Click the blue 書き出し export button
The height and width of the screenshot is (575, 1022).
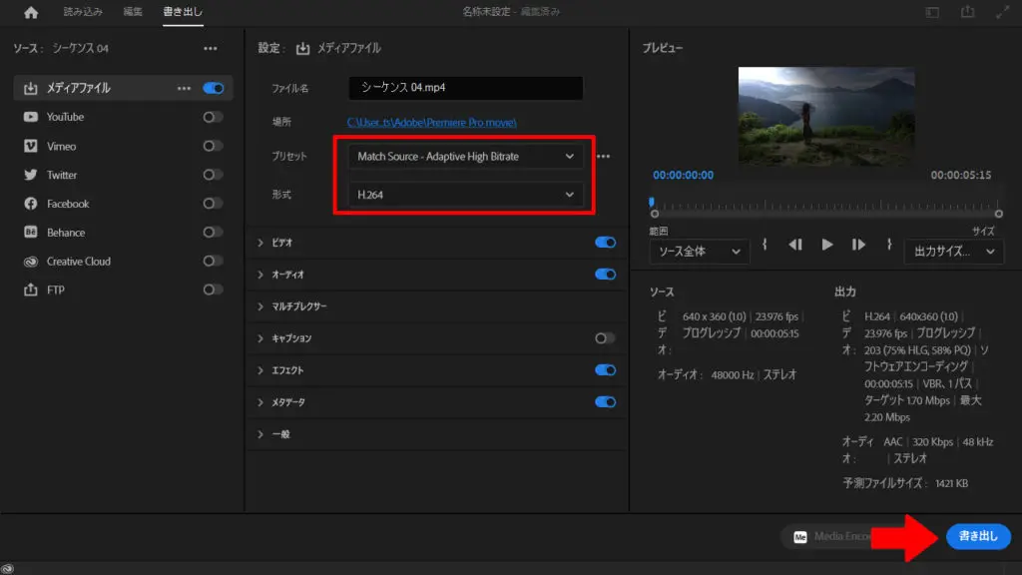(x=978, y=536)
